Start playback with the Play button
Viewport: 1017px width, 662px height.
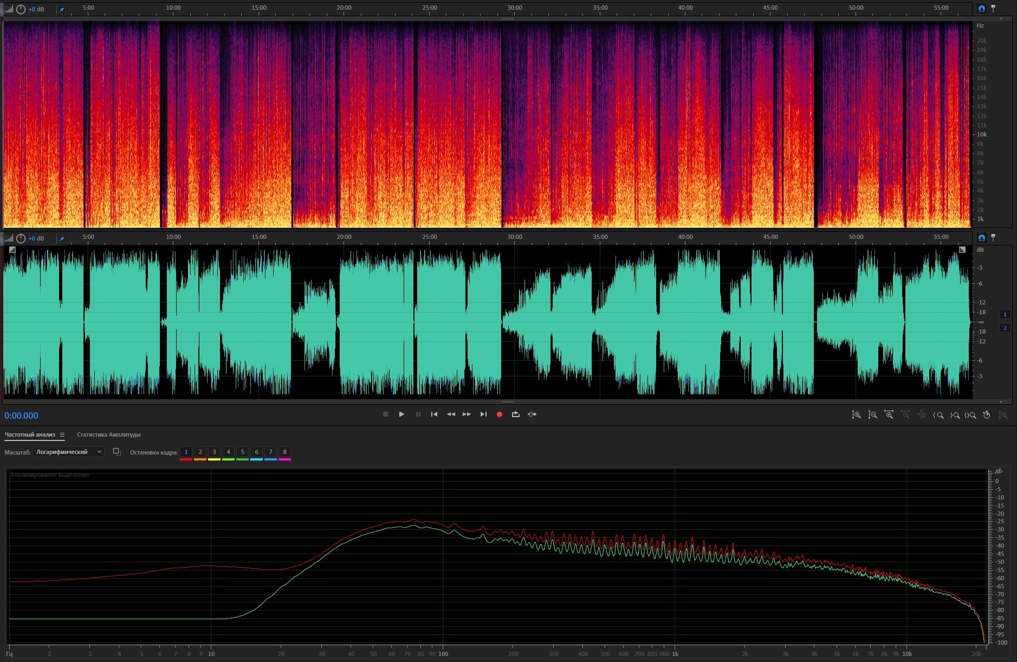(x=401, y=414)
